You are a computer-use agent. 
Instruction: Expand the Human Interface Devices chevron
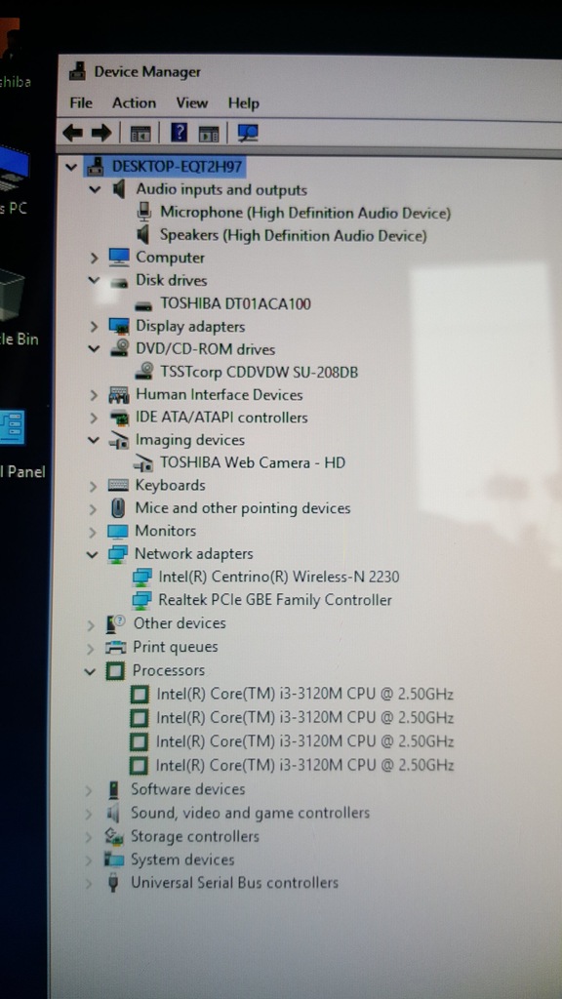[95, 395]
